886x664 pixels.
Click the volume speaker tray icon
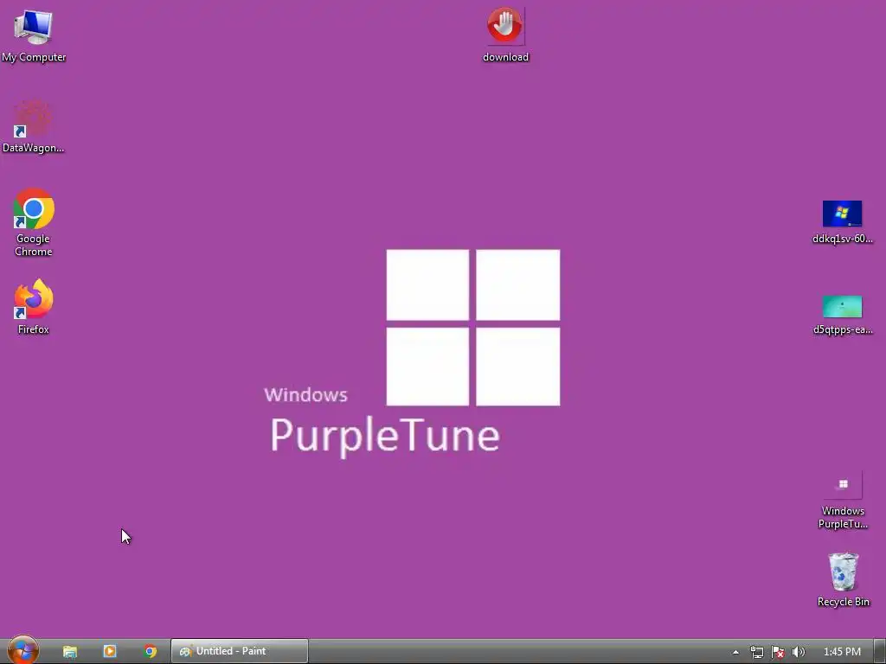coord(798,652)
